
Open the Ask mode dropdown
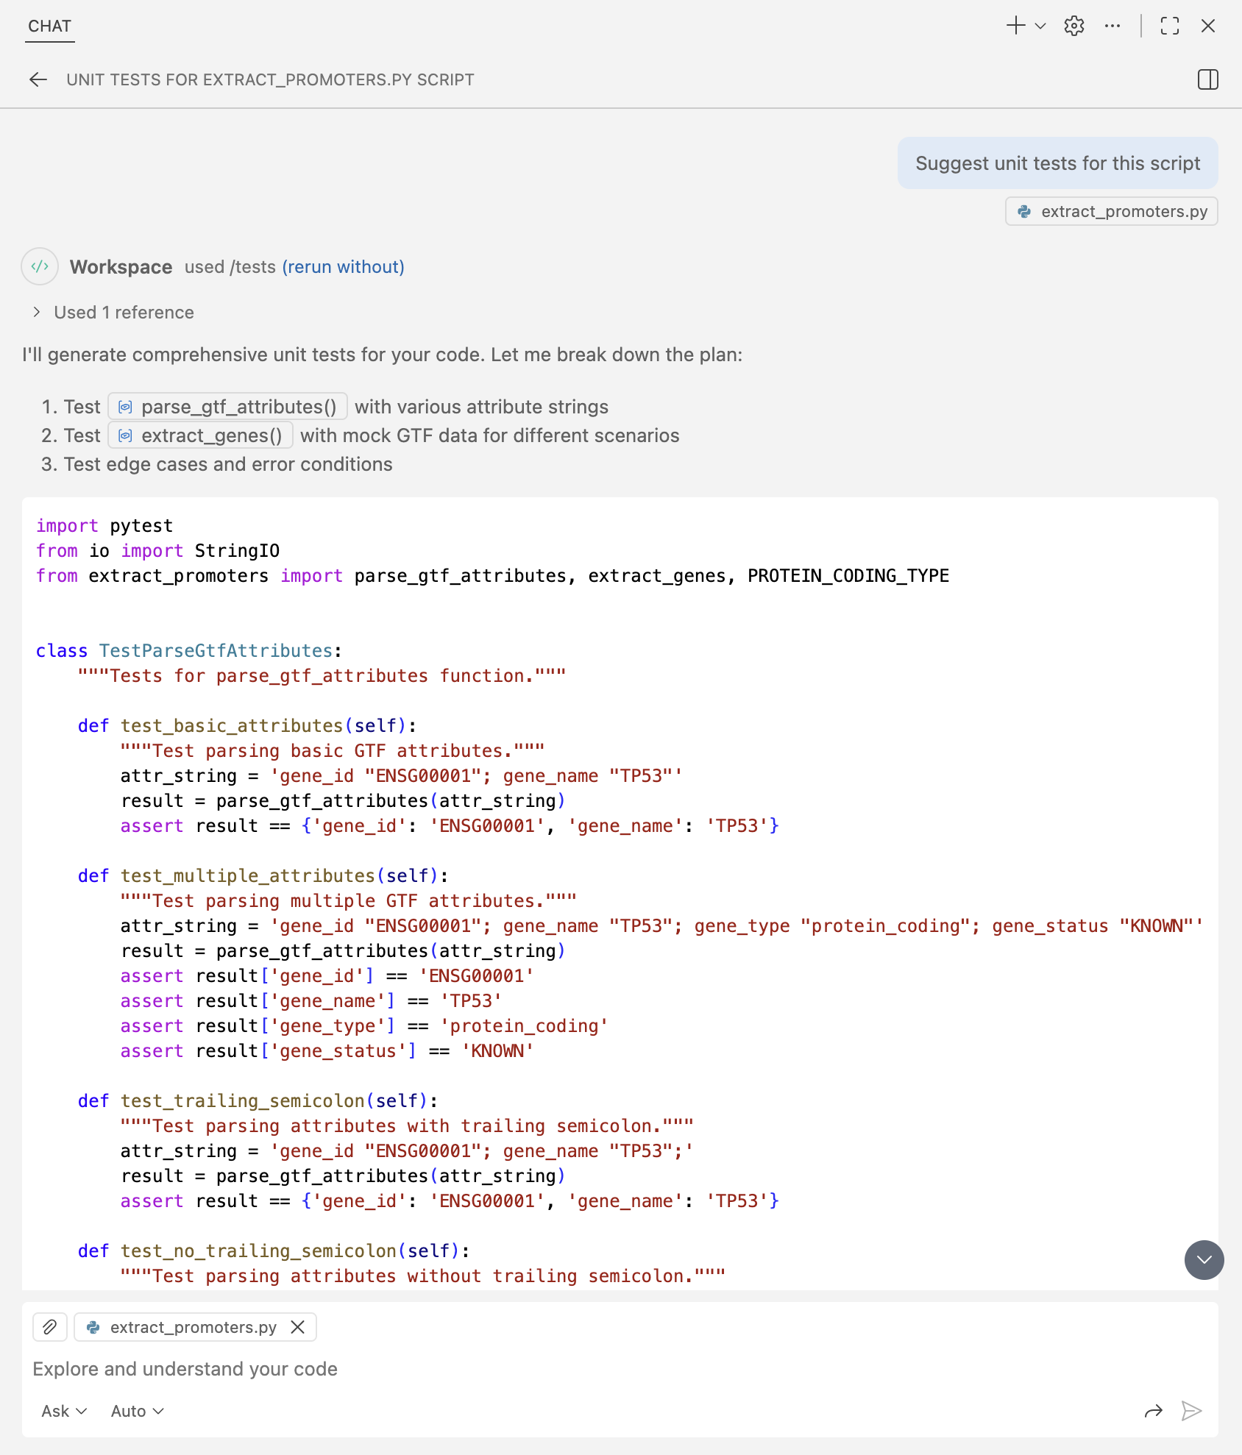tap(64, 1411)
